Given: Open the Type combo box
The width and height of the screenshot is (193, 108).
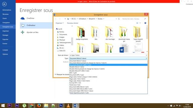Looking at the screenshot, I should pos(108,58).
